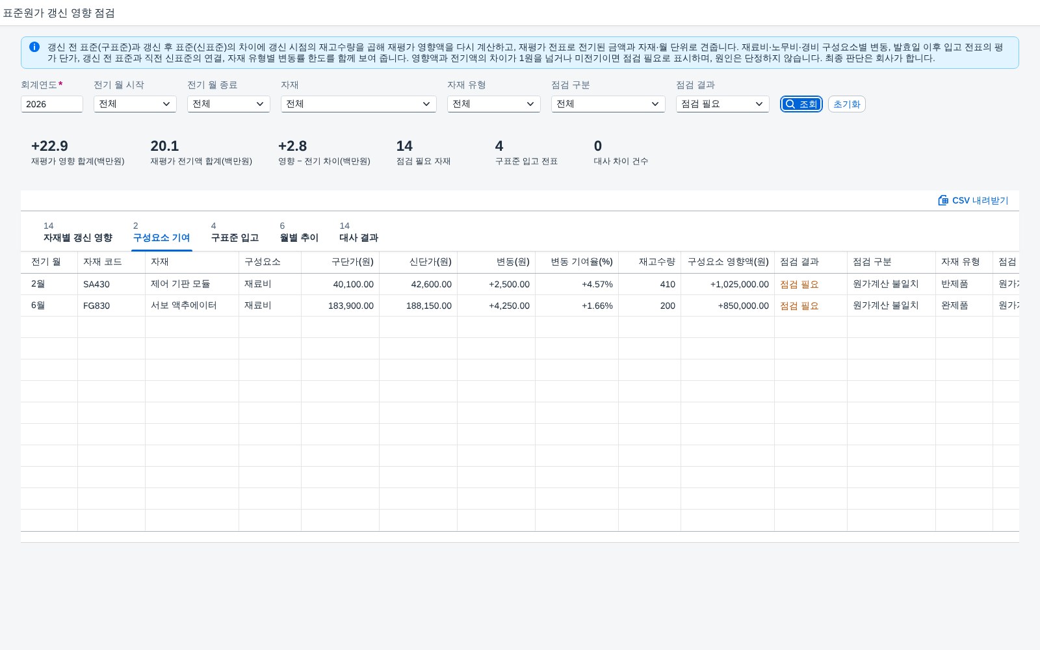Click the CSV 내려받기 download icon
1040x650 pixels.
[x=943, y=200]
